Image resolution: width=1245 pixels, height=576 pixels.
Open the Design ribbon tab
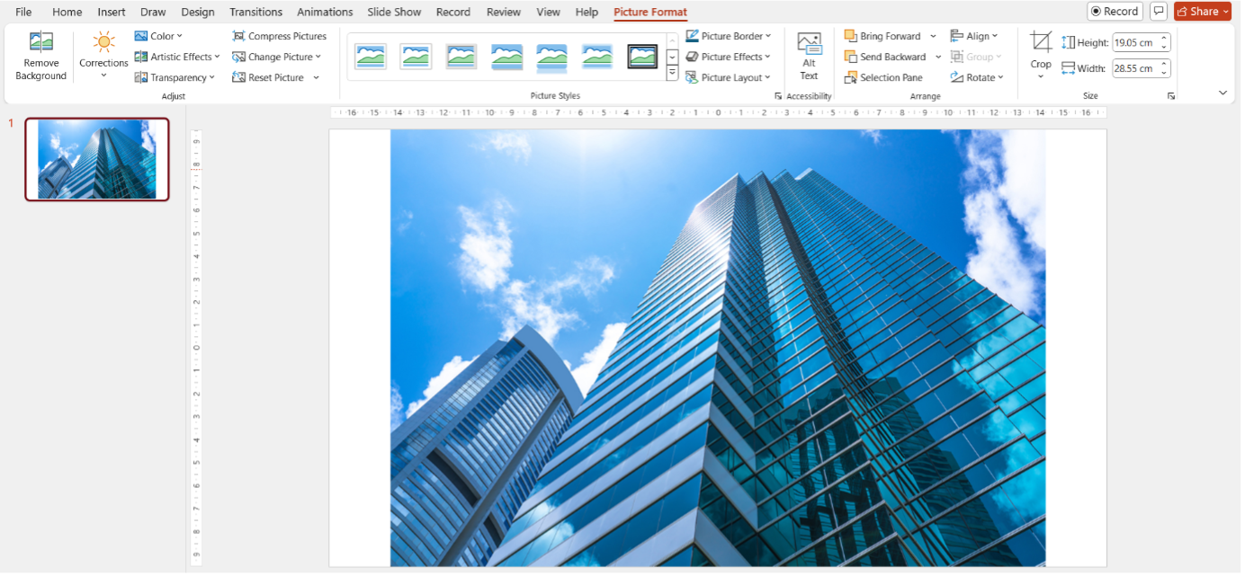click(197, 12)
